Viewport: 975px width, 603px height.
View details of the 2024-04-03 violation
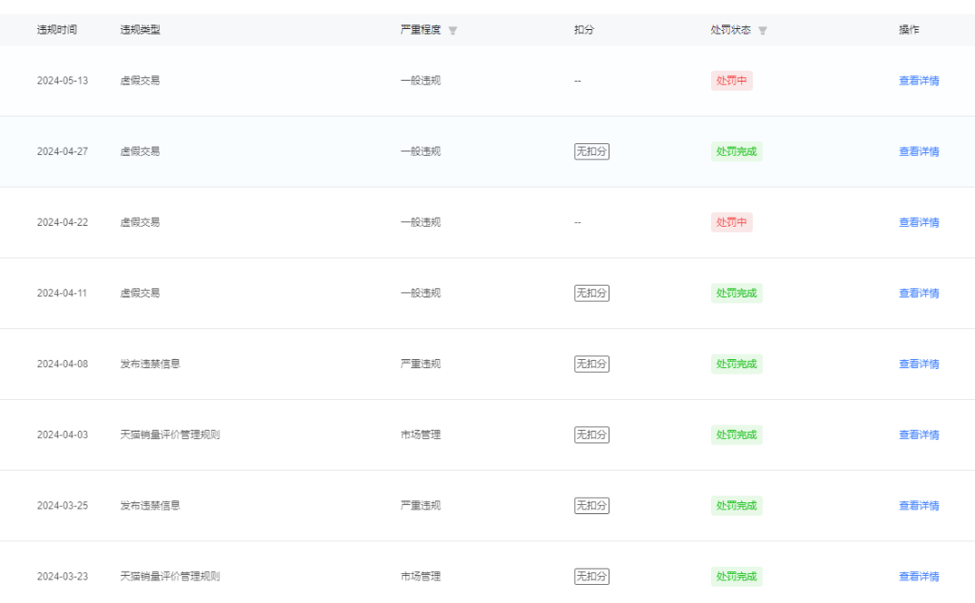pos(919,434)
